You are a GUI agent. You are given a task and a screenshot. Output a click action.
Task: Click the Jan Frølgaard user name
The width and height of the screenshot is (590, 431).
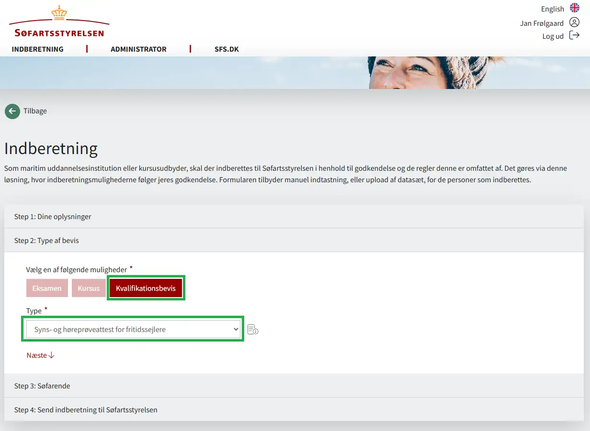tap(542, 23)
